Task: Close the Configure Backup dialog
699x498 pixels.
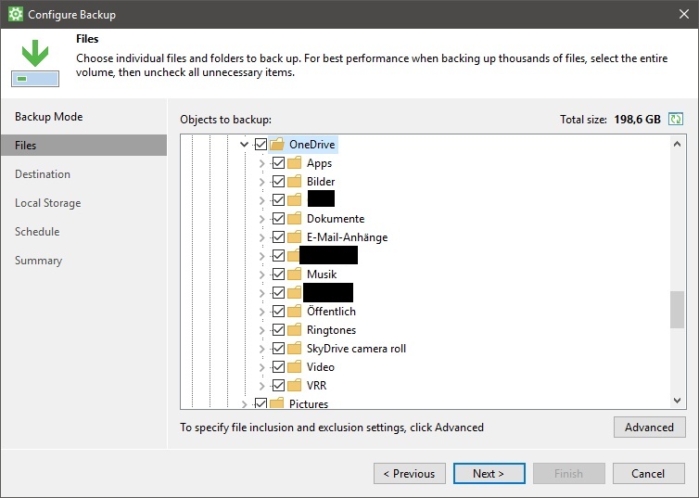Action: [684, 14]
